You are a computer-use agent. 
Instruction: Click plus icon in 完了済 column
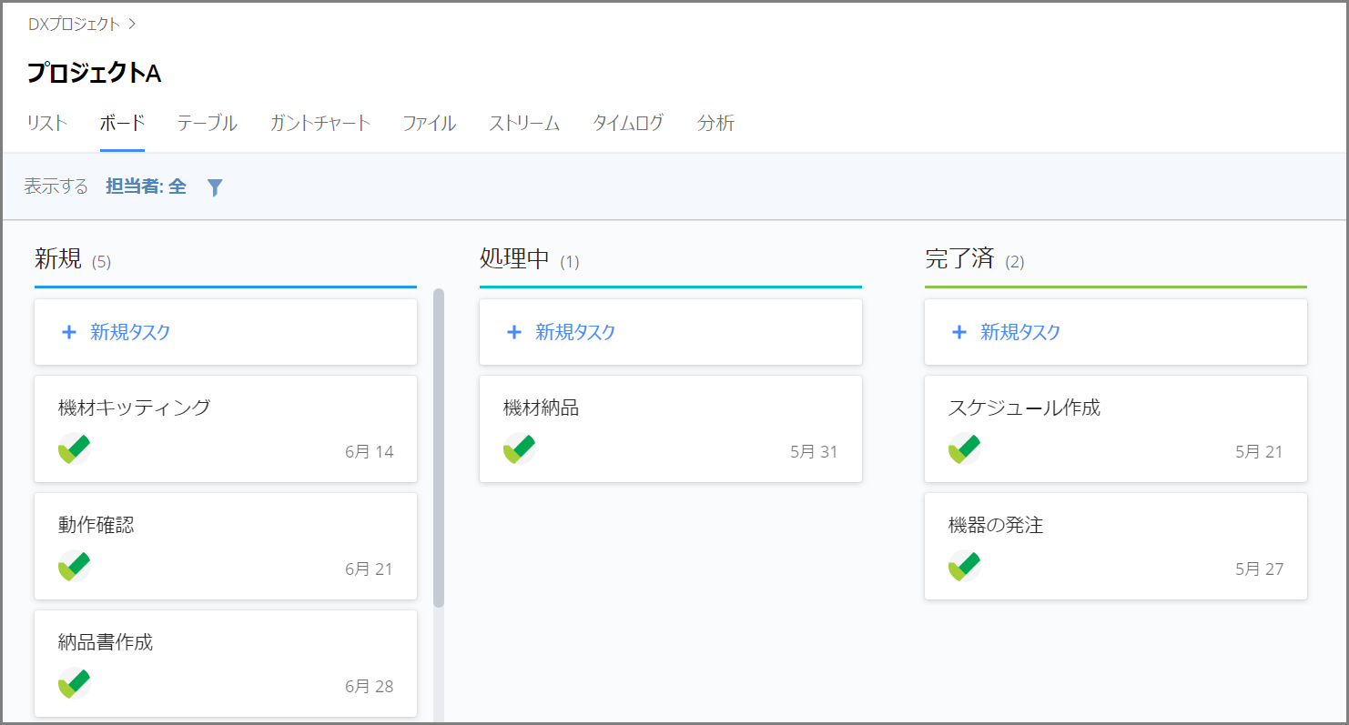click(959, 332)
